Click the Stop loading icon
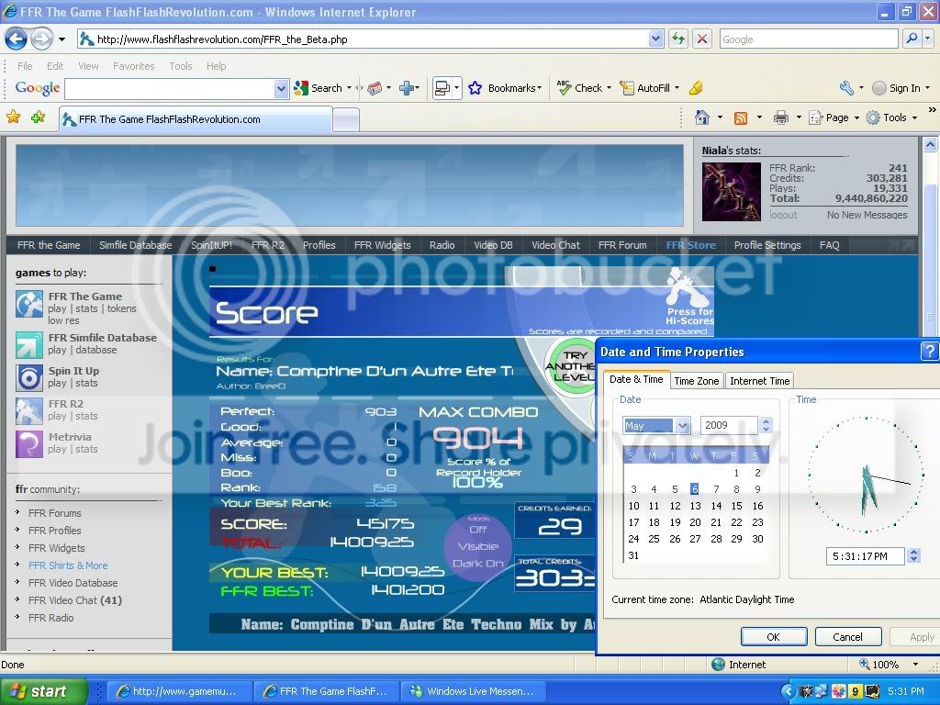 click(702, 39)
